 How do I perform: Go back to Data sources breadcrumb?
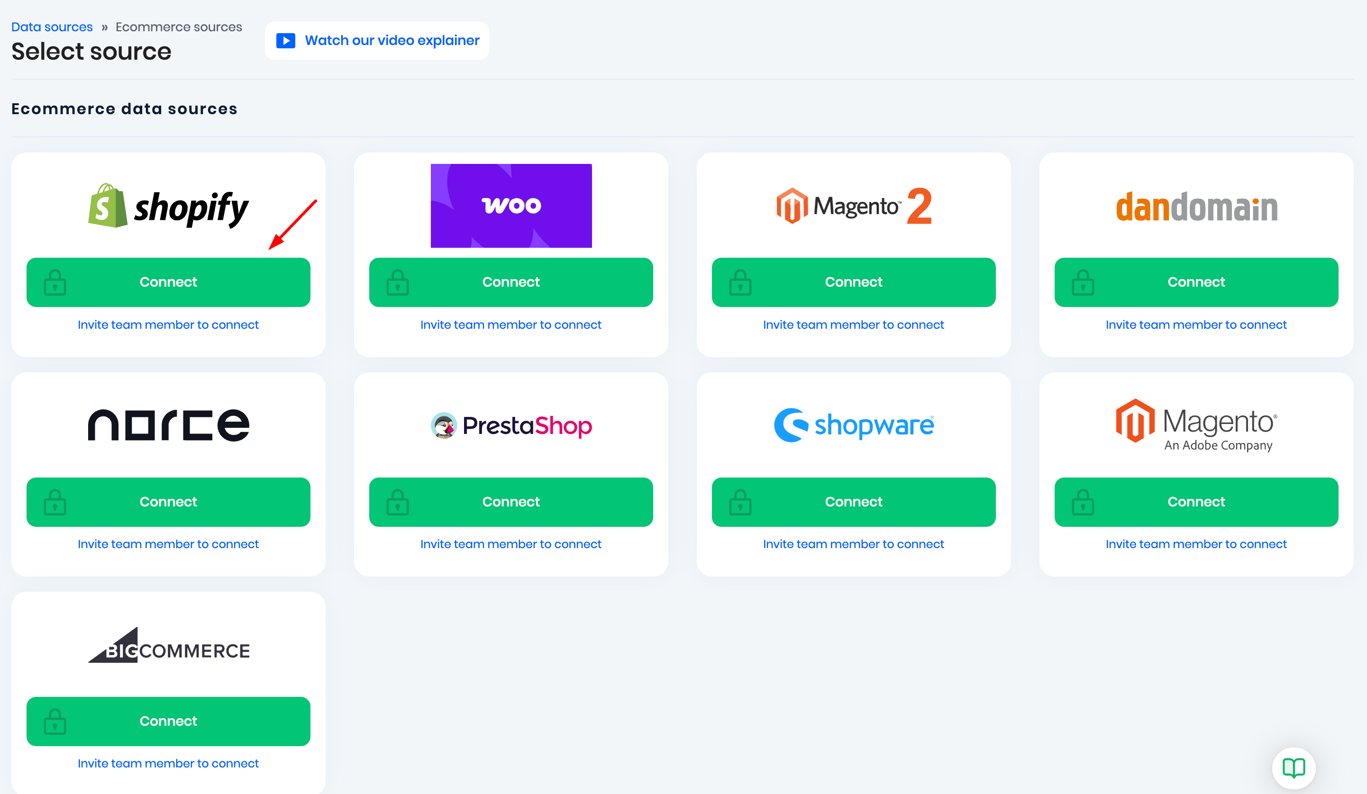pyautogui.click(x=52, y=27)
